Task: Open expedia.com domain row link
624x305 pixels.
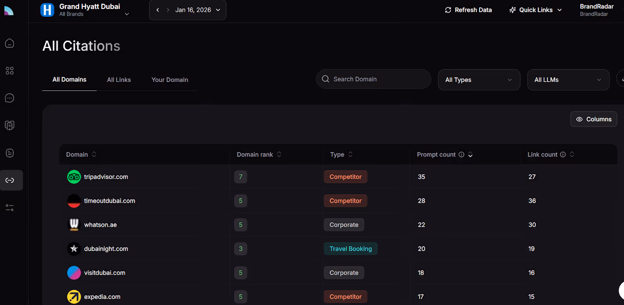Action: pyautogui.click(x=102, y=297)
